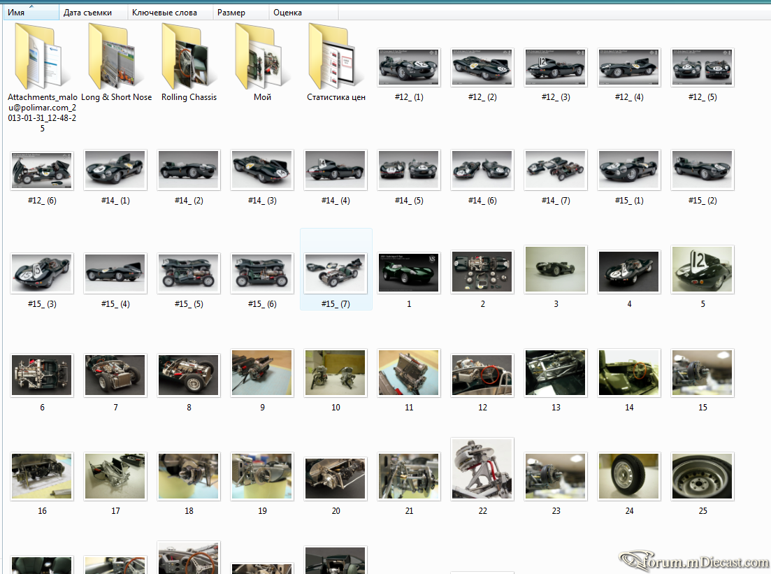Image resolution: width=771 pixels, height=574 pixels.
Task: Select the thumbnail named 3
Action: (x=556, y=270)
